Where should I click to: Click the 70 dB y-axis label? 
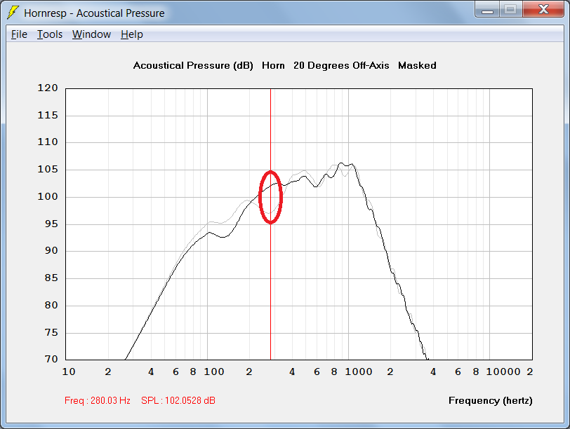51,359
